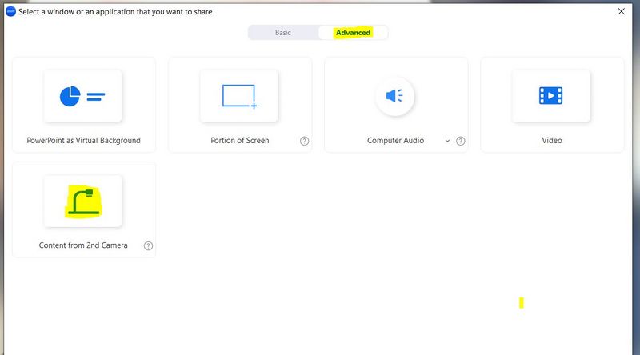
Task: Click help icon next to Computer Audio
Action: [x=461, y=141]
